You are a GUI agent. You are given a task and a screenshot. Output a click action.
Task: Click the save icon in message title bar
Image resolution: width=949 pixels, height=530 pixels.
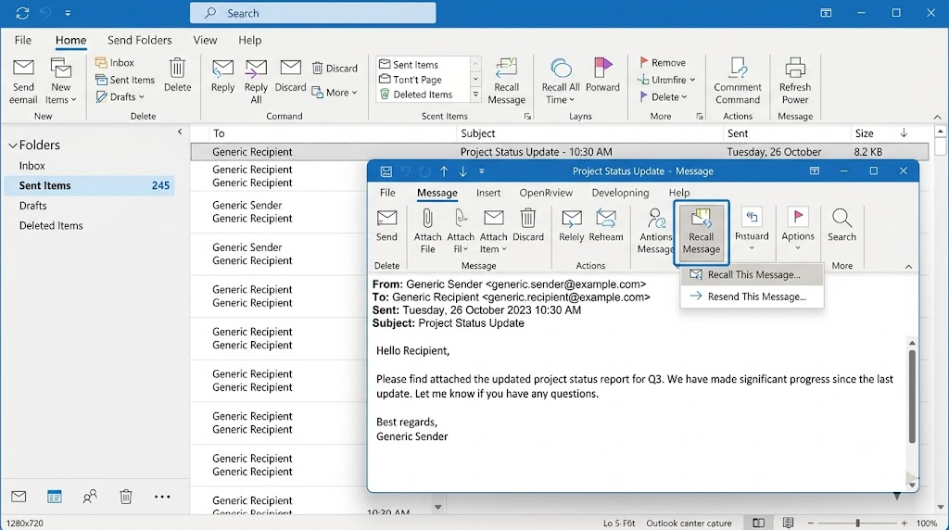click(x=386, y=171)
